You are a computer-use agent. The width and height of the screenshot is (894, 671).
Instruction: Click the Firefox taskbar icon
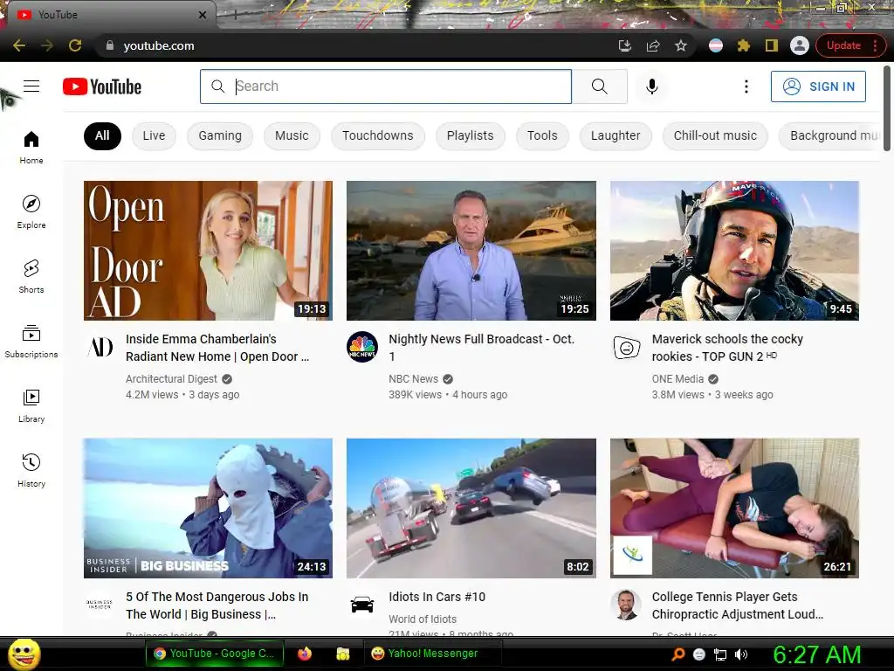click(x=305, y=654)
